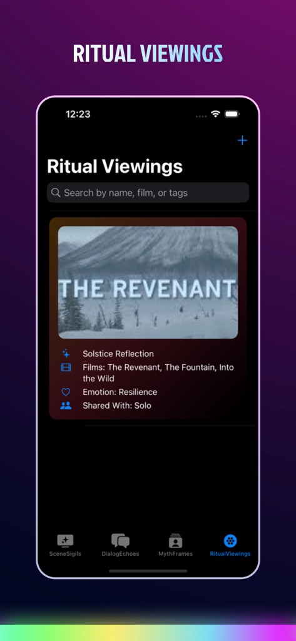Click the film strip icon beside Films
Viewport: 296px width, 641px height.
pos(66,367)
